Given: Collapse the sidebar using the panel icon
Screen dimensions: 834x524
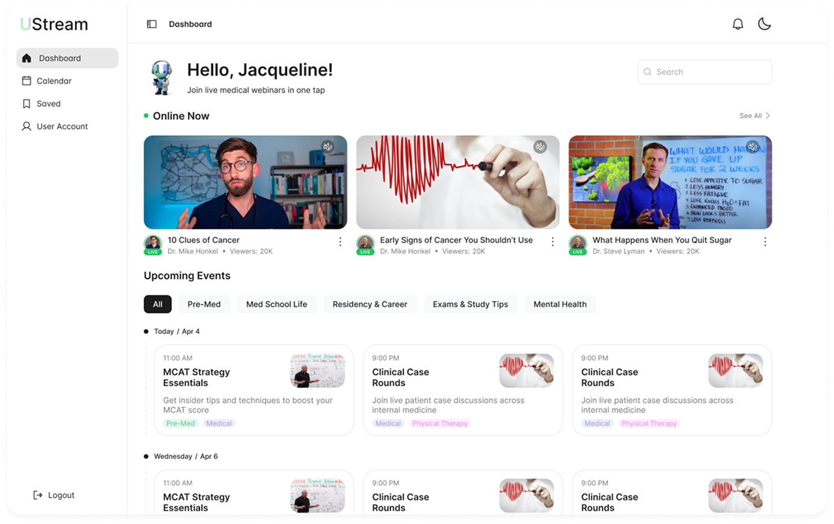Looking at the screenshot, I should [x=151, y=23].
